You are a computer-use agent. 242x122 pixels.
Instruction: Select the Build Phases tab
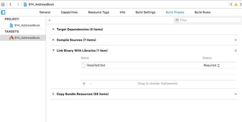(x=175, y=12)
